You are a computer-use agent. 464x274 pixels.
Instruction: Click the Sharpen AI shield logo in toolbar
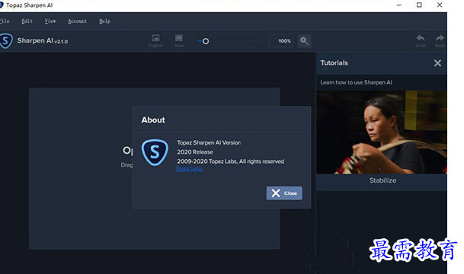6,41
